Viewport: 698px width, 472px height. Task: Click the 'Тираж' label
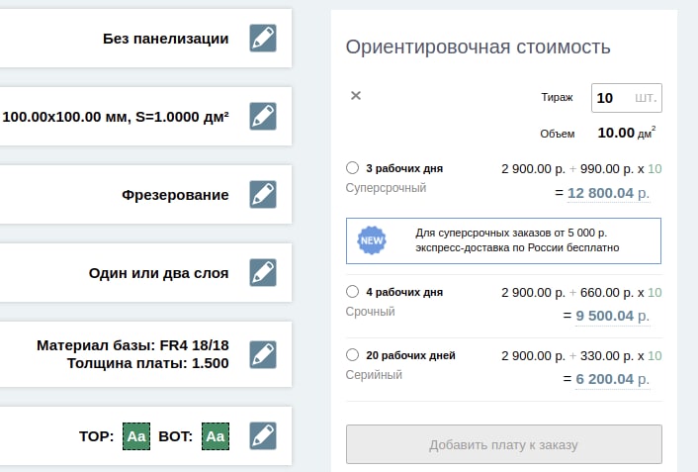pyautogui.click(x=557, y=97)
